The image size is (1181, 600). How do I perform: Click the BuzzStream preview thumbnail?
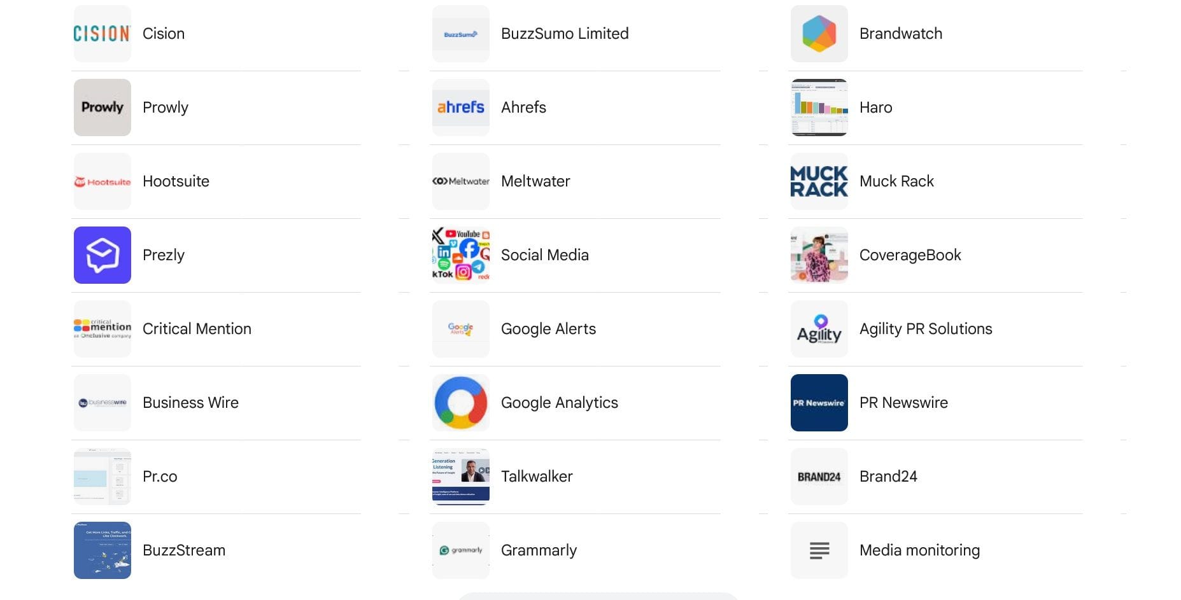point(102,550)
